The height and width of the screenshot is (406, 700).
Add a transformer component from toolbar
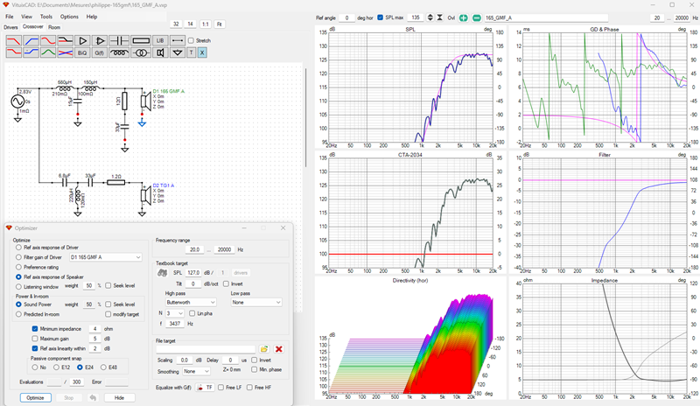141,52
